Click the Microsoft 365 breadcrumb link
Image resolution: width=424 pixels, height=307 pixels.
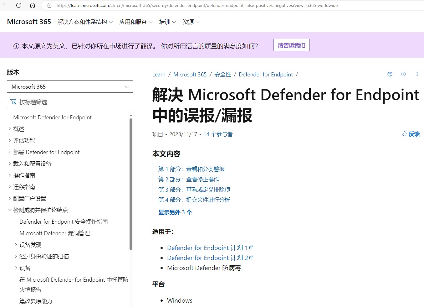pos(190,75)
